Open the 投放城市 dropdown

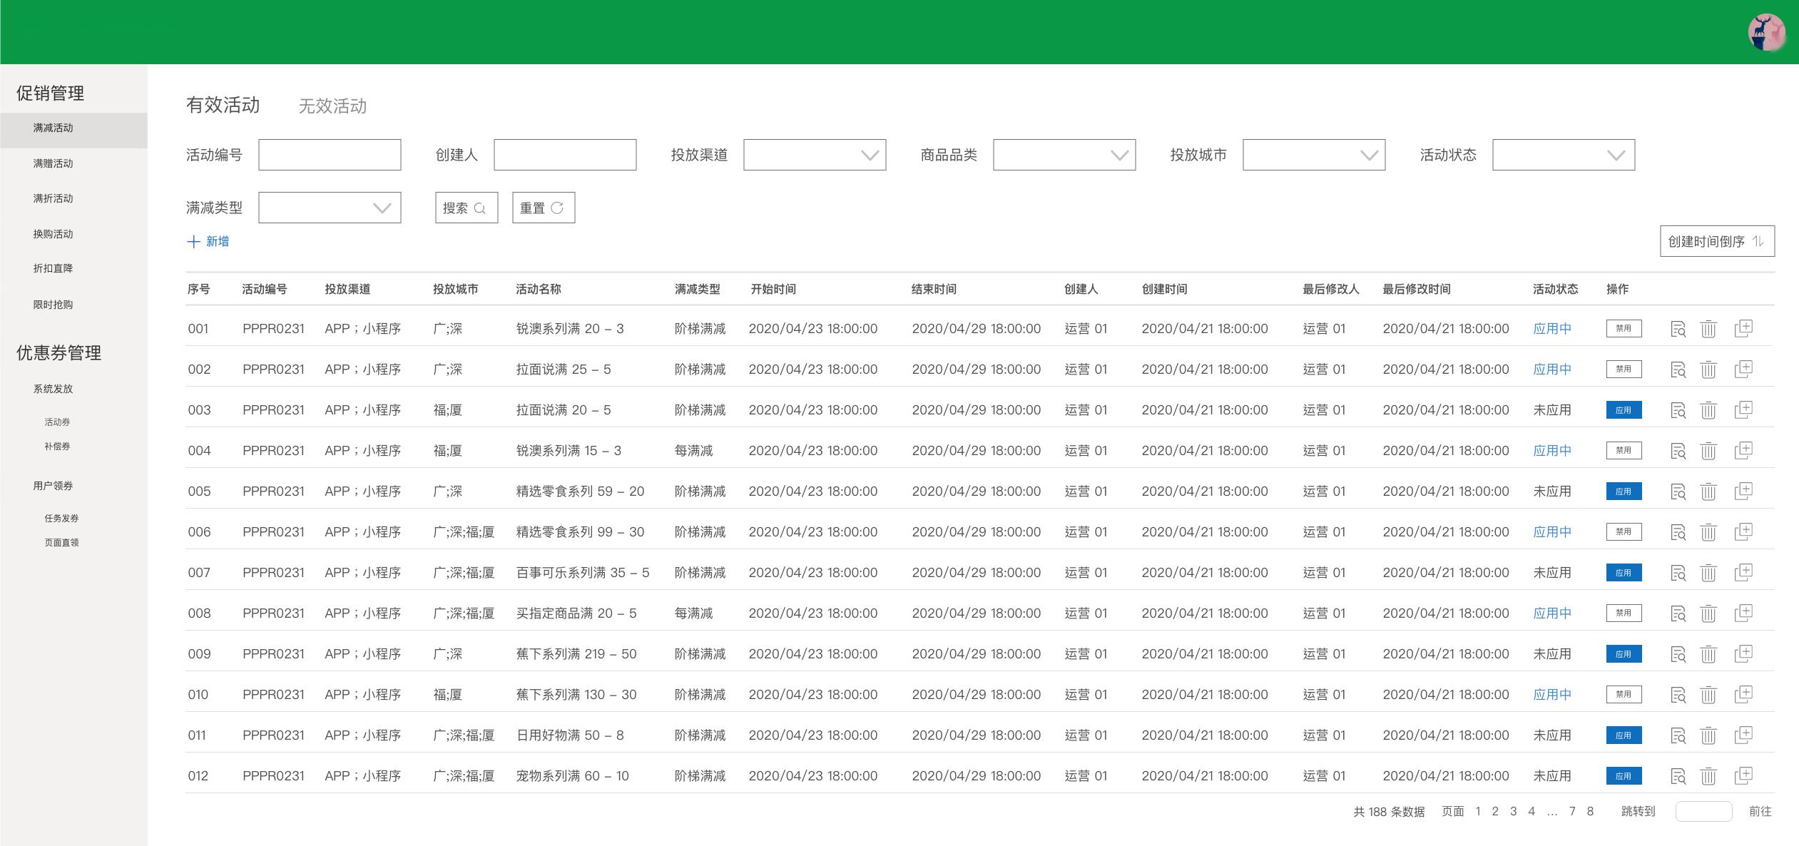(1314, 155)
